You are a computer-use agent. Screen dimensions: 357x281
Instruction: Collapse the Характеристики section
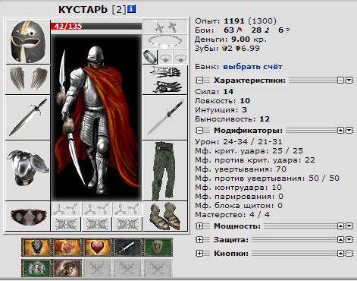coord(199,81)
